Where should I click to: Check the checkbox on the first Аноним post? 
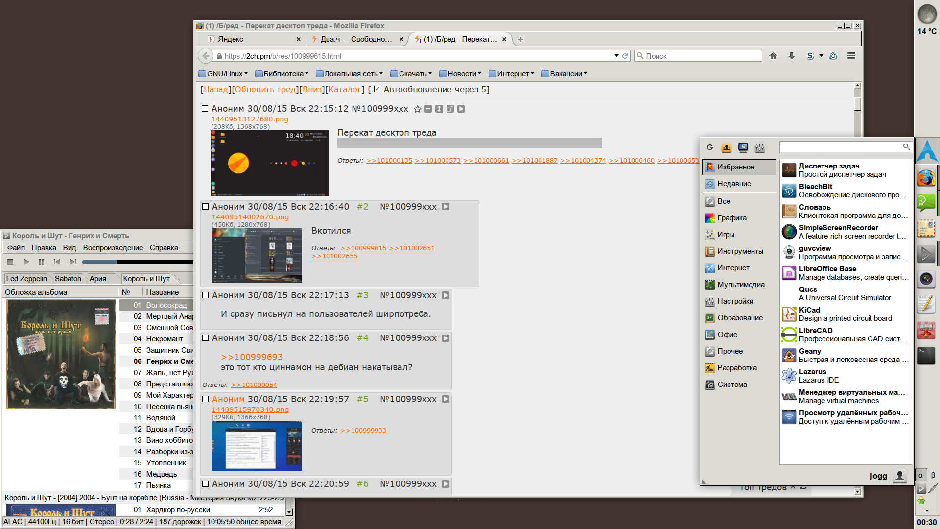[205, 109]
